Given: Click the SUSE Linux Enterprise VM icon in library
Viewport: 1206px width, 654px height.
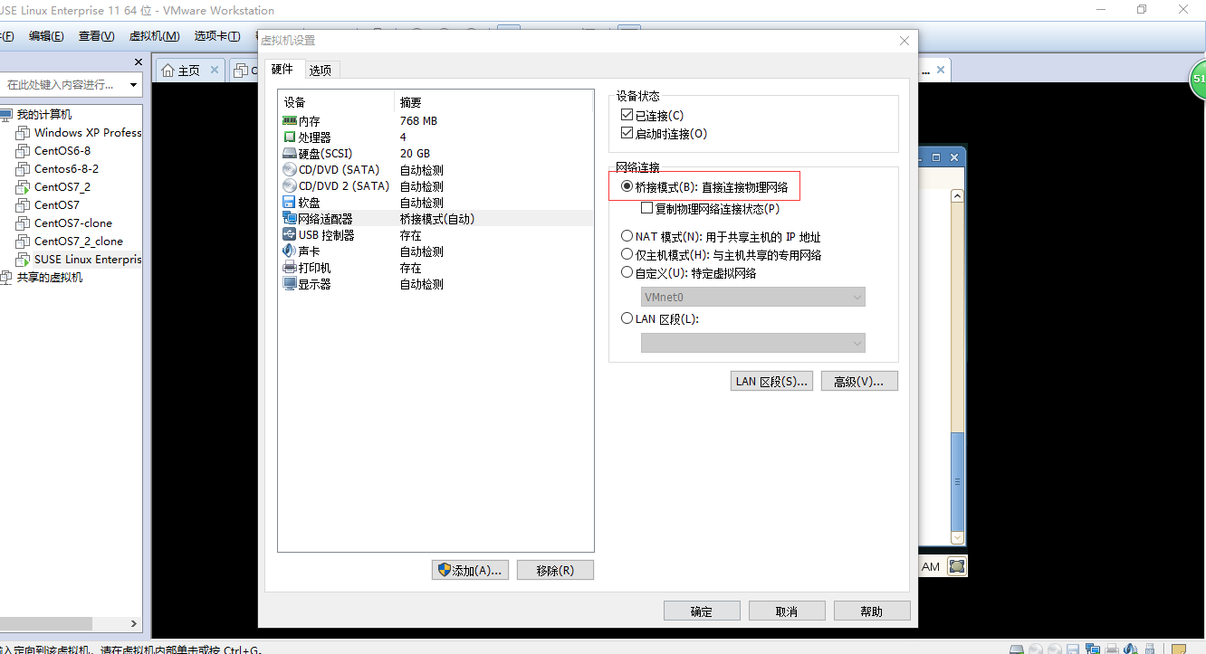Looking at the screenshot, I should (x=24, y=259).
